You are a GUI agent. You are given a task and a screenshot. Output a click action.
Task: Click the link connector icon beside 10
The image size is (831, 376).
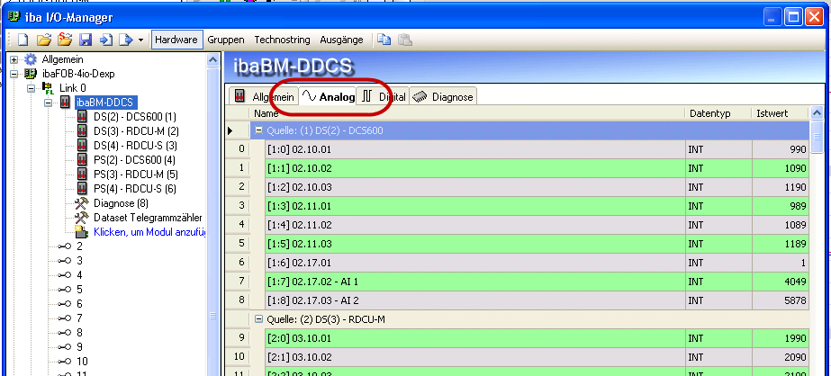point(65,362)
